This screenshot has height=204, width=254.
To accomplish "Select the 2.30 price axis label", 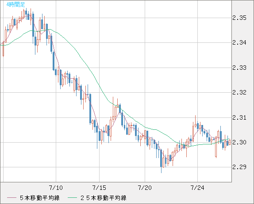I will pyautogui.click(x=239, y=143).
